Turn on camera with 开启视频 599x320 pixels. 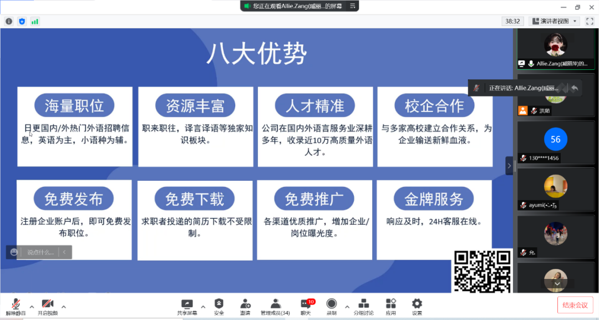tap(48, 304)
